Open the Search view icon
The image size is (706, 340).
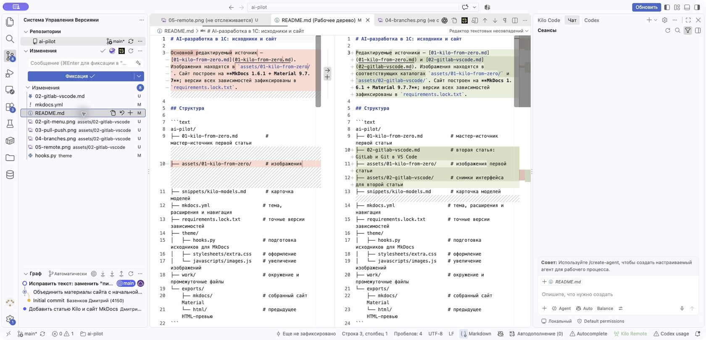click(x=10, y=39)
